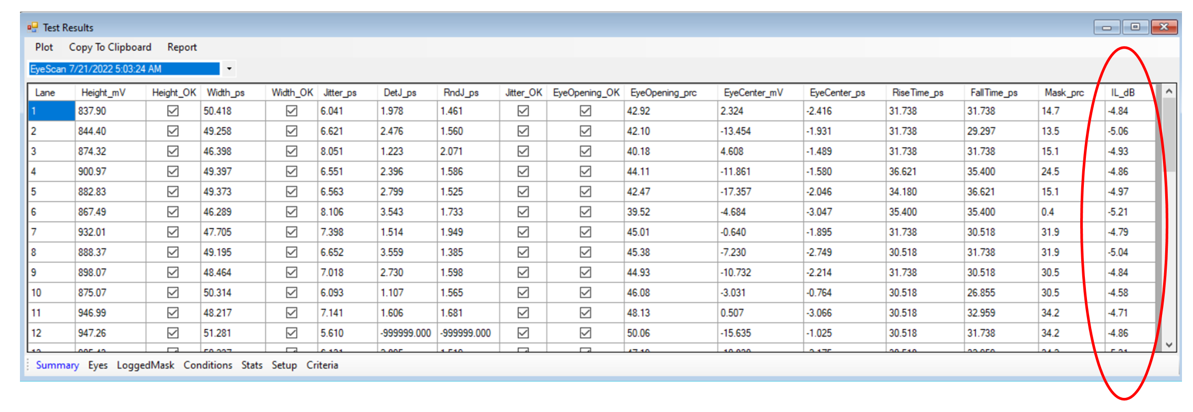Switch to the Criteria tab
This screenshot has width=1193, height=412.
[x=322, y=365]
